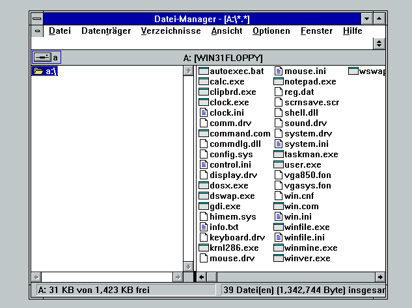Click tree pane scroll left arrow
The height and width of the screenshot is (308, 412).
tap(36, 277)
